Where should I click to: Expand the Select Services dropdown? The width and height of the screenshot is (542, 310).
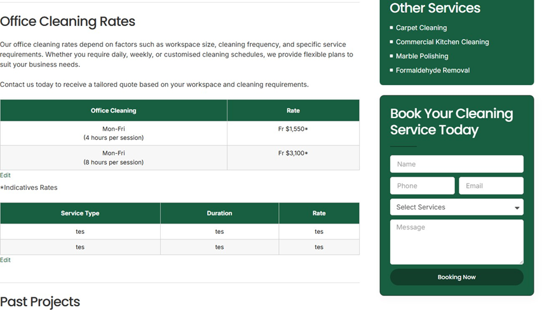point(456,207)
